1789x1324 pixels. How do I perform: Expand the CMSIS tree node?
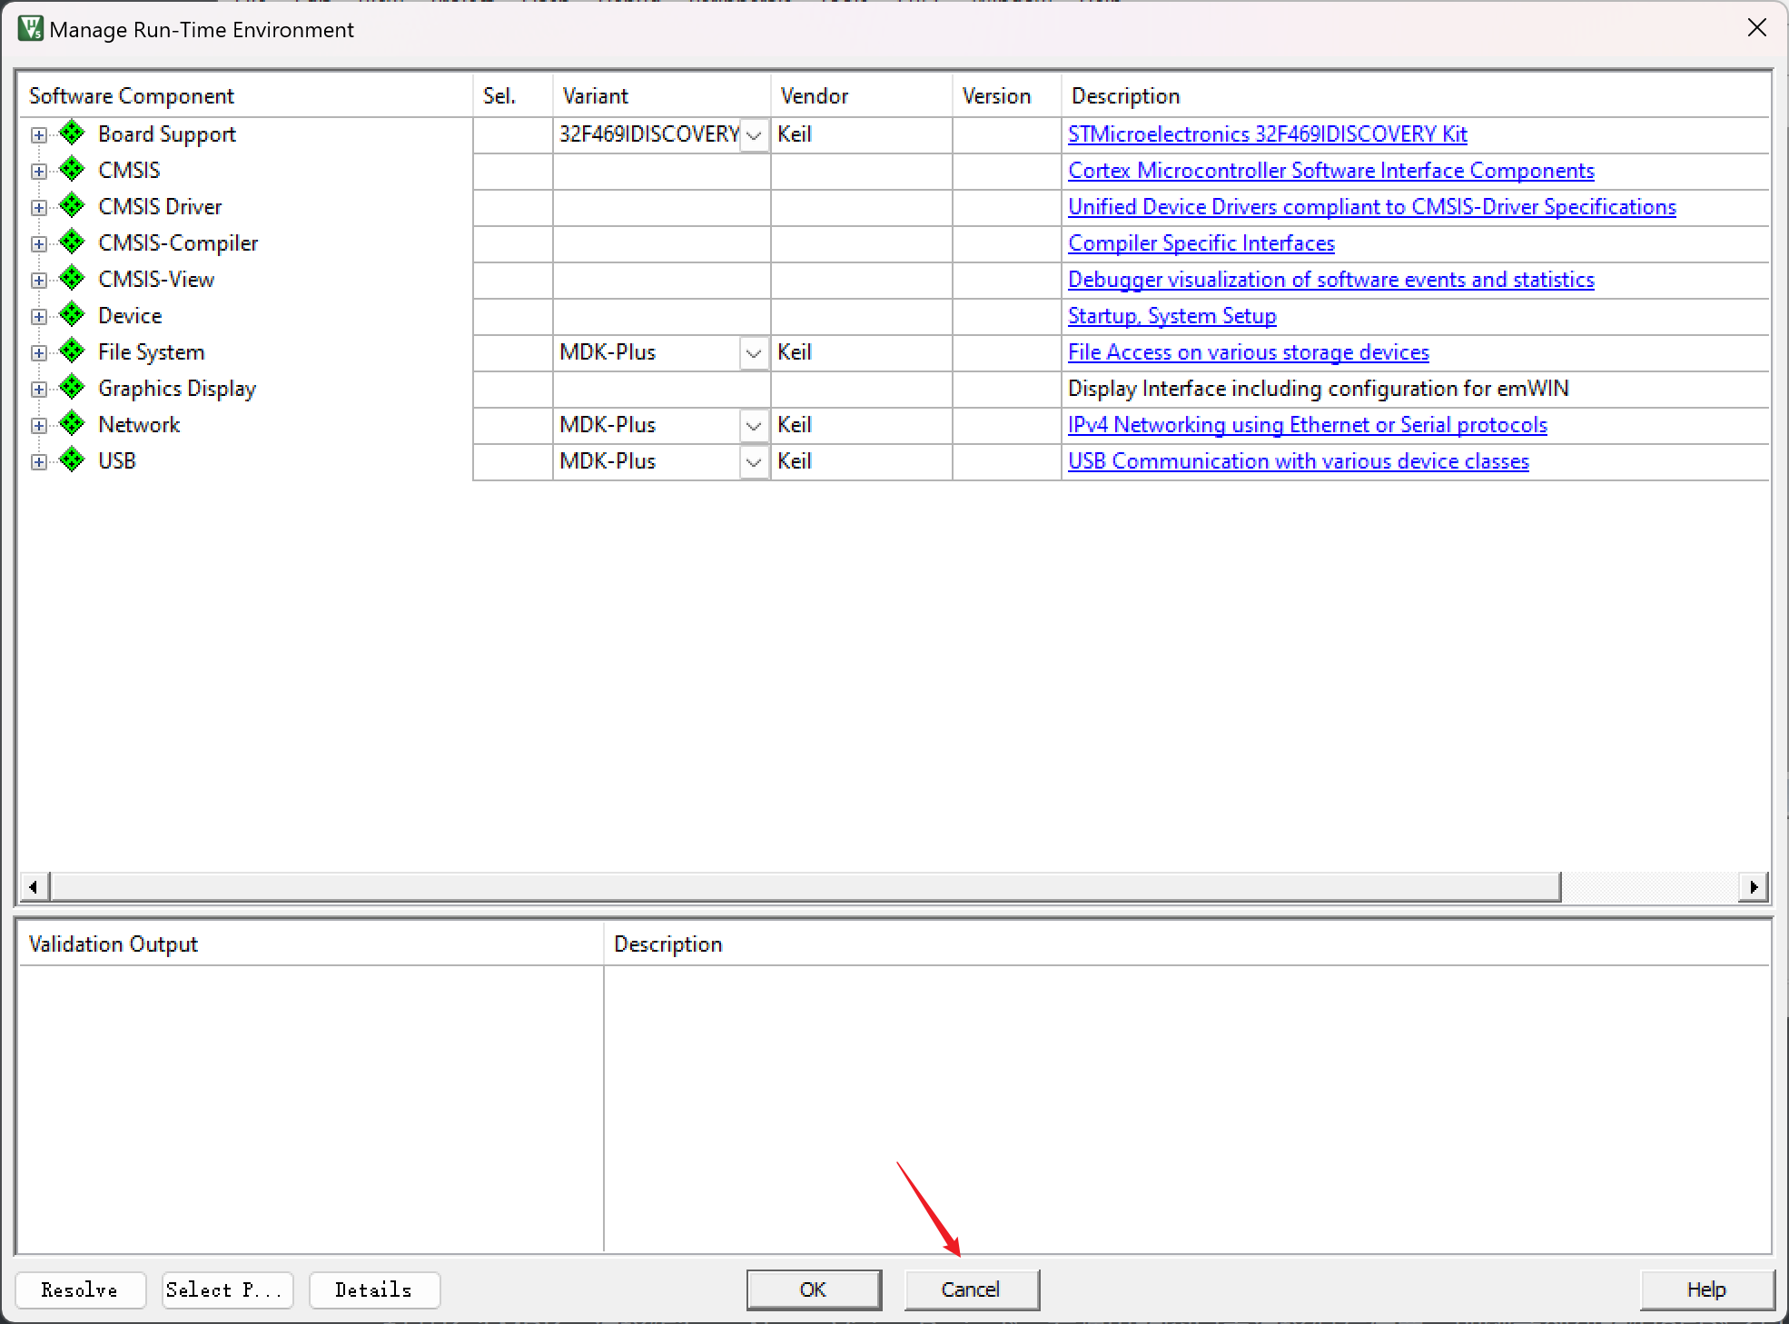click(38, 172)
